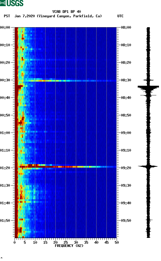The image size is (161, 261).
Task: Click the 00:30 PST time label
Action: (x=5, y=80)
